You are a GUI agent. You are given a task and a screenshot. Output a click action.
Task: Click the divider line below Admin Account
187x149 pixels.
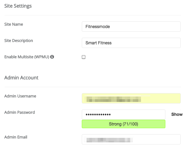pos(93,87)
